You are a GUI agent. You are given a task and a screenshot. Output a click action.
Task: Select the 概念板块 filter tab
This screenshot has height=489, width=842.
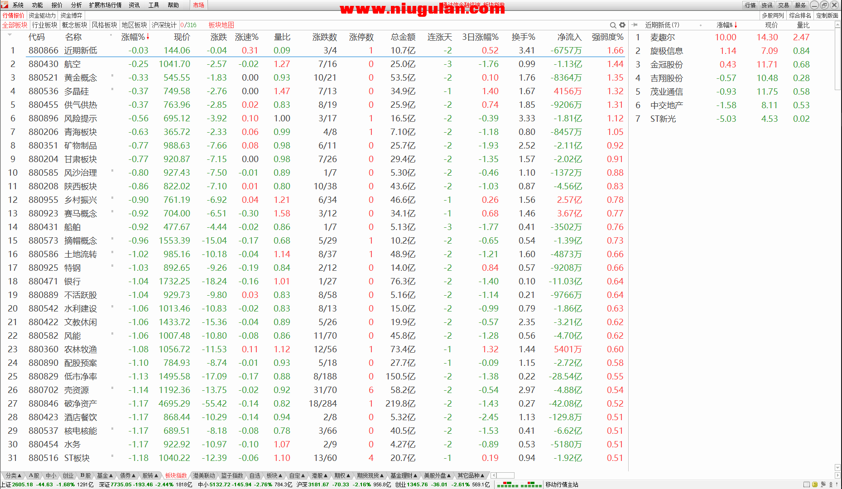pos(75,25)
